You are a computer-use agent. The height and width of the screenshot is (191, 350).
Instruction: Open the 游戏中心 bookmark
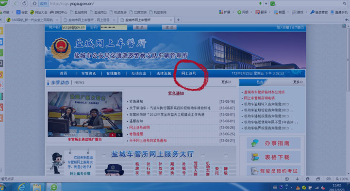pos(58,12)
